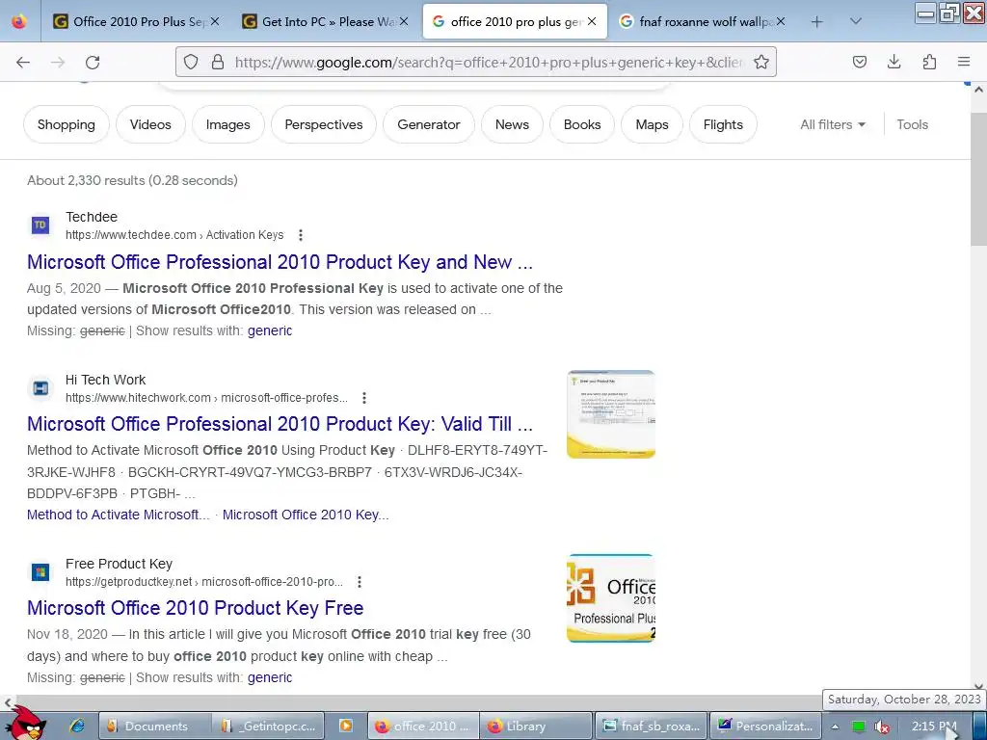The width and height of the screenshot is (987, 740).
Task: Open a new browser tab
Action: click(x=817, y=22)
